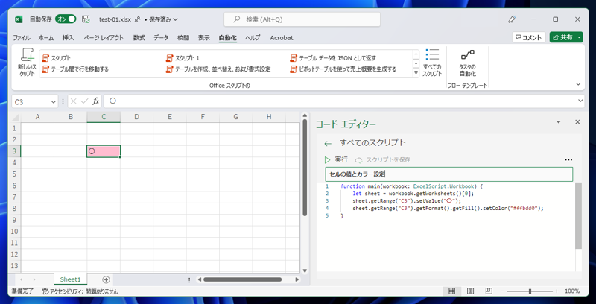This screenshot has height=304, width=596.
Task: Click zoom in plus button
Action: [557, 291]
